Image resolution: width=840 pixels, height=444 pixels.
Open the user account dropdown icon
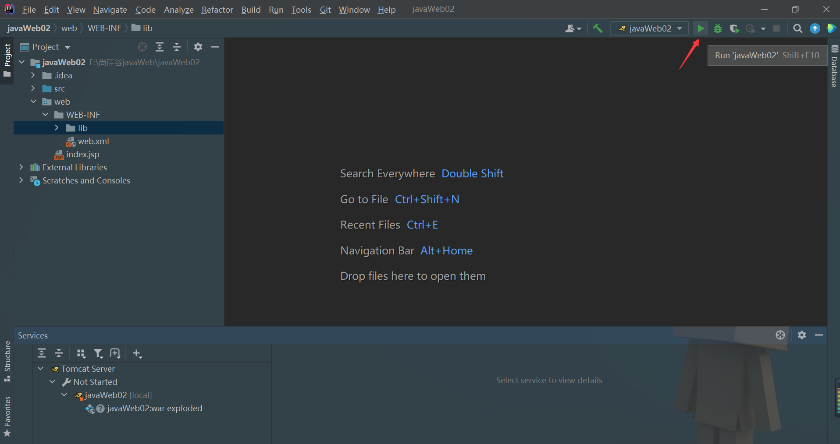tap(573, 28)
